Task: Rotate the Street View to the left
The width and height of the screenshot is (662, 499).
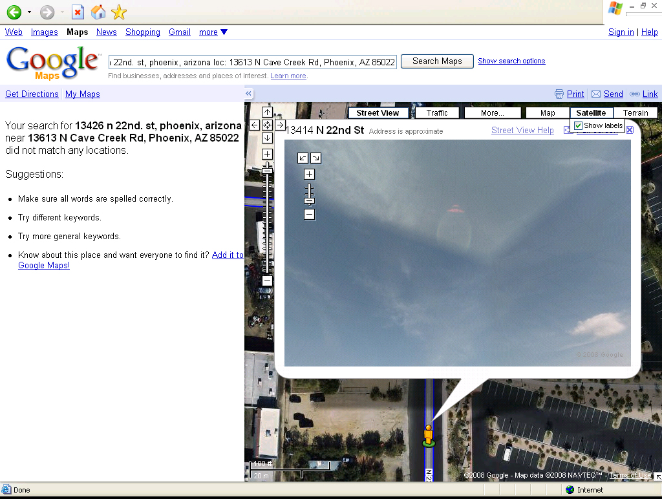Action: point(303,158)
